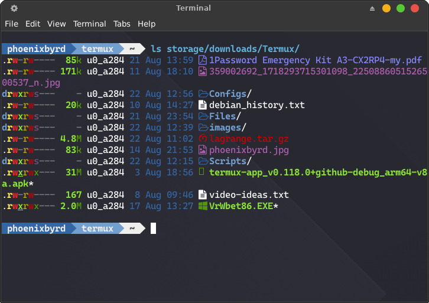Click 'phoenixbyrd.jpg' filename
The width and height of the screenshot is (429, 303).
point(249,150)
